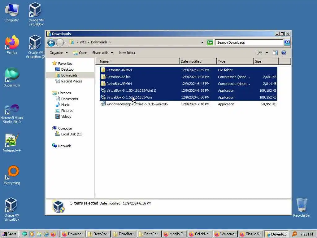The image size is (317, 238).
Task: Click the Firefox quick launch icon
Action: click(53, 234)
